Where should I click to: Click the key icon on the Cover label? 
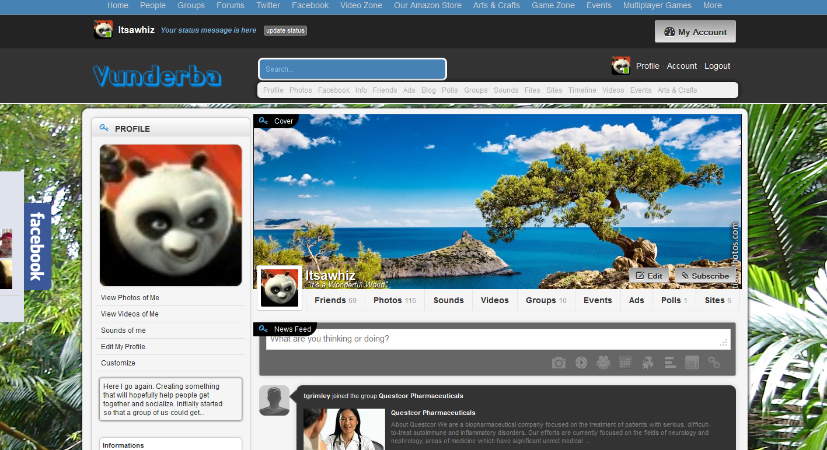coord(263,121)
